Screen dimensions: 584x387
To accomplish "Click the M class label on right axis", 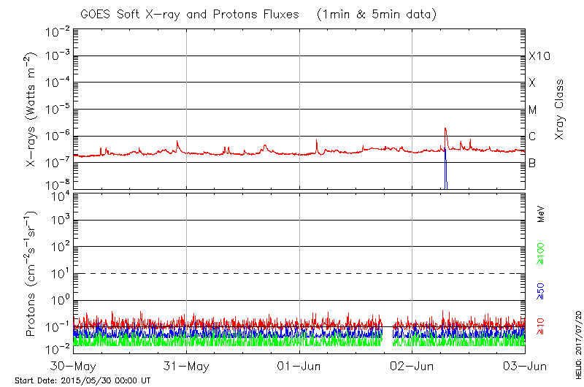I will click(x=533, y=110).
